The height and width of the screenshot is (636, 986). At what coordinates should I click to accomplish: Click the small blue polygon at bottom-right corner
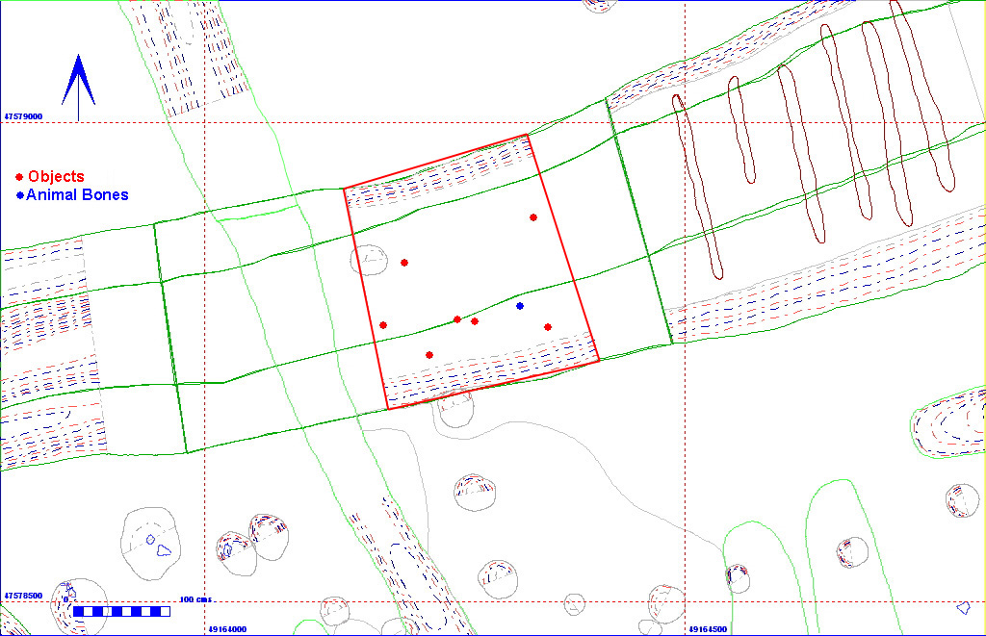(963, 607)
